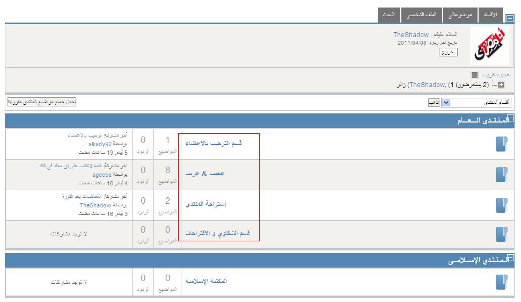Click the folder icon beside المكتبة الإسلامية

502,282
